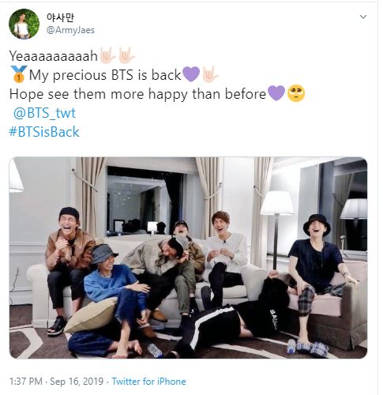Open the @ArmyJaes handle
This screenshot has height=395, width=383.
[70, 30]
